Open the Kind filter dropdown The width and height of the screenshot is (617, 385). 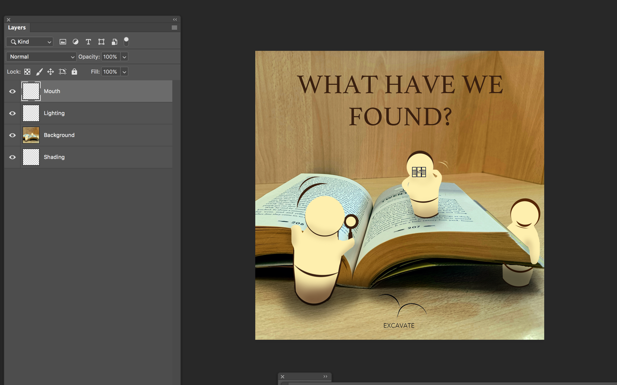pos(30,42)
